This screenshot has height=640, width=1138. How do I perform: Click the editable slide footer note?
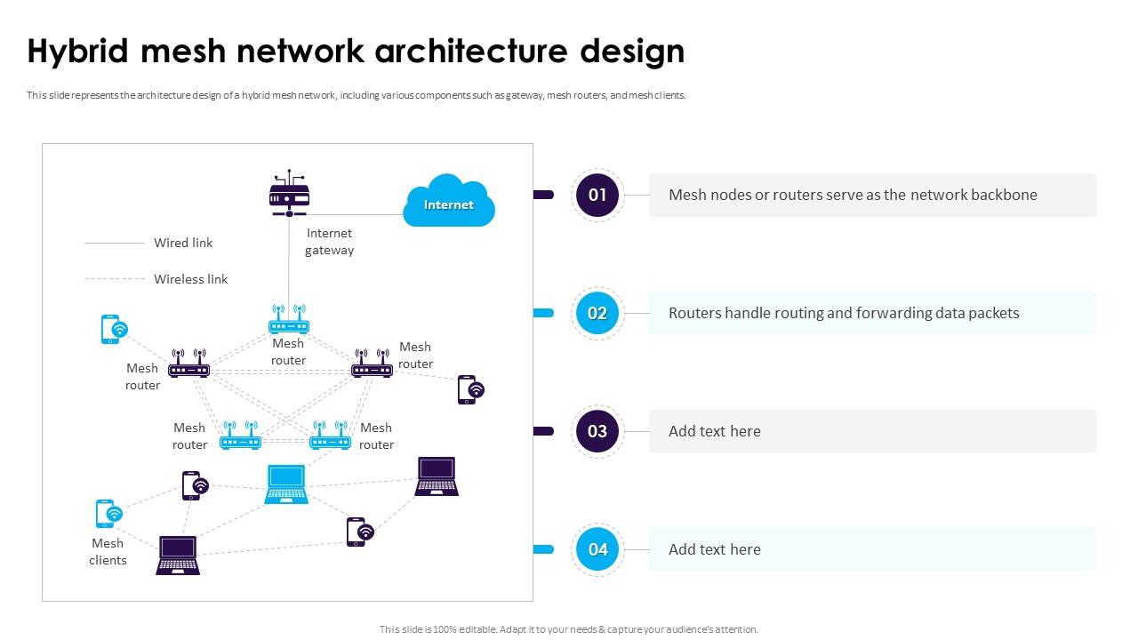click(x=568, y=628)
